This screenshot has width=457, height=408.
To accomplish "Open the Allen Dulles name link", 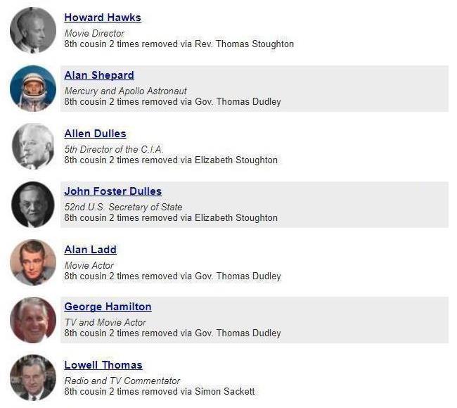I will [95, 134].
